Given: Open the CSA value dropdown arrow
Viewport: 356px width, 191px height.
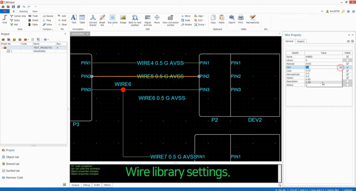Looking at the screenshot, I should click(x=341, y=68).
